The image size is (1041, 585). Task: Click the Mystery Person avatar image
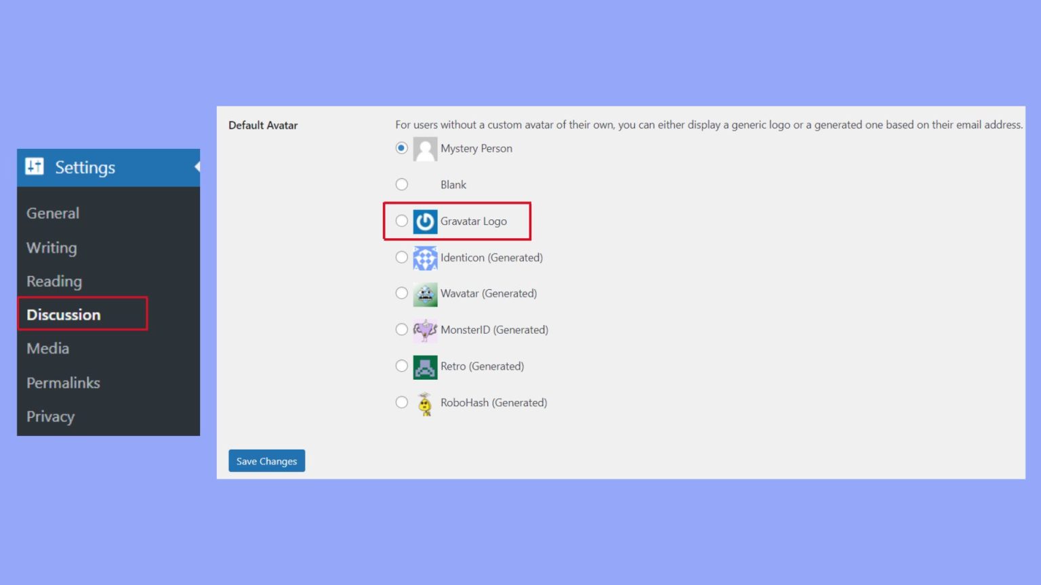(x=424, y=148)
